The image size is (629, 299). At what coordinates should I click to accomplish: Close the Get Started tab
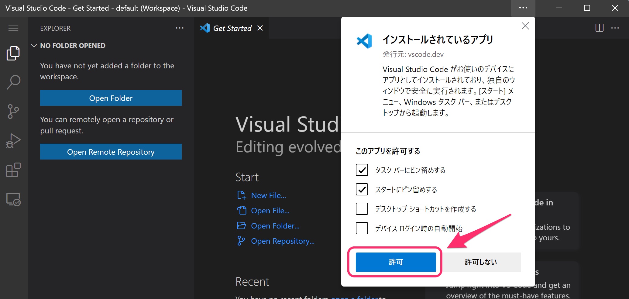(260, 28)
